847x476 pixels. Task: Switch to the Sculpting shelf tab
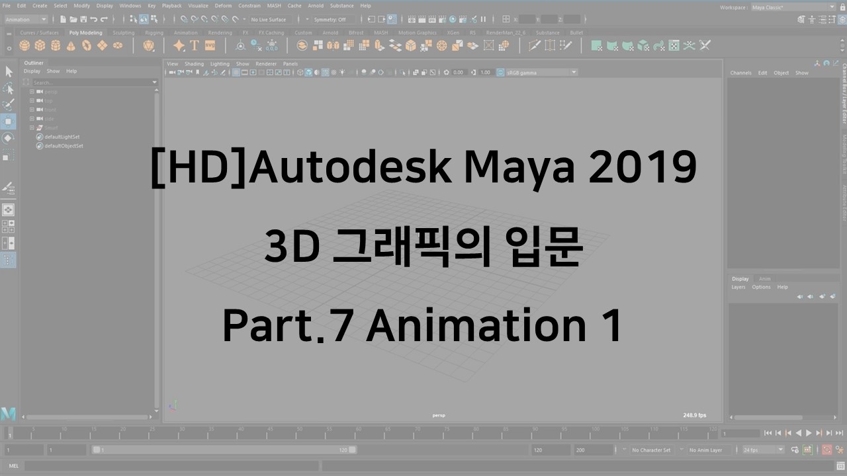124,32
